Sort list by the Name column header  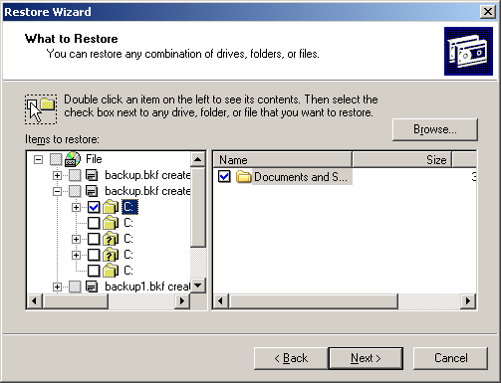coord(282,160)
